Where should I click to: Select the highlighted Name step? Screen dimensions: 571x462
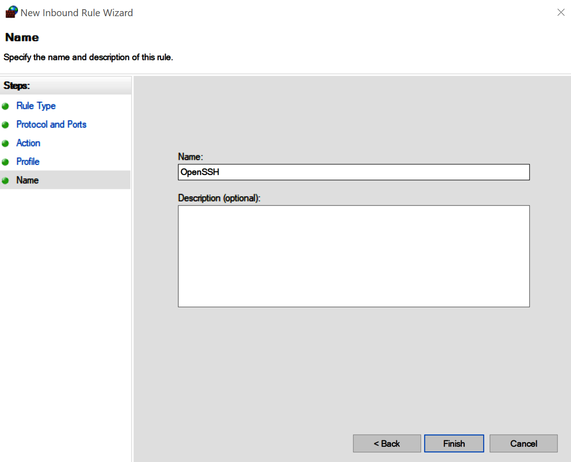pyautogui.click(x=27, y=180)
